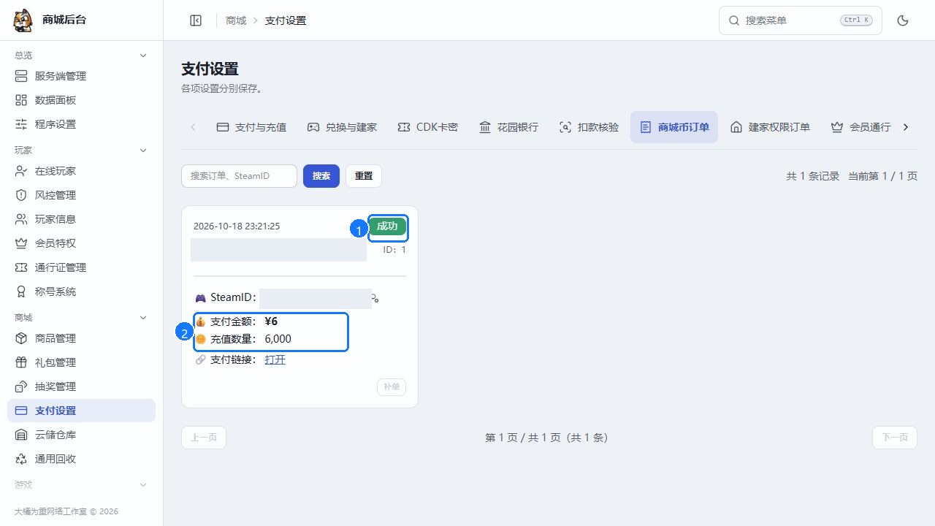This screenshot has width=935, height=526.
Task: Switch to the 会员通行 tab
Action: click(x=860, y=127)
